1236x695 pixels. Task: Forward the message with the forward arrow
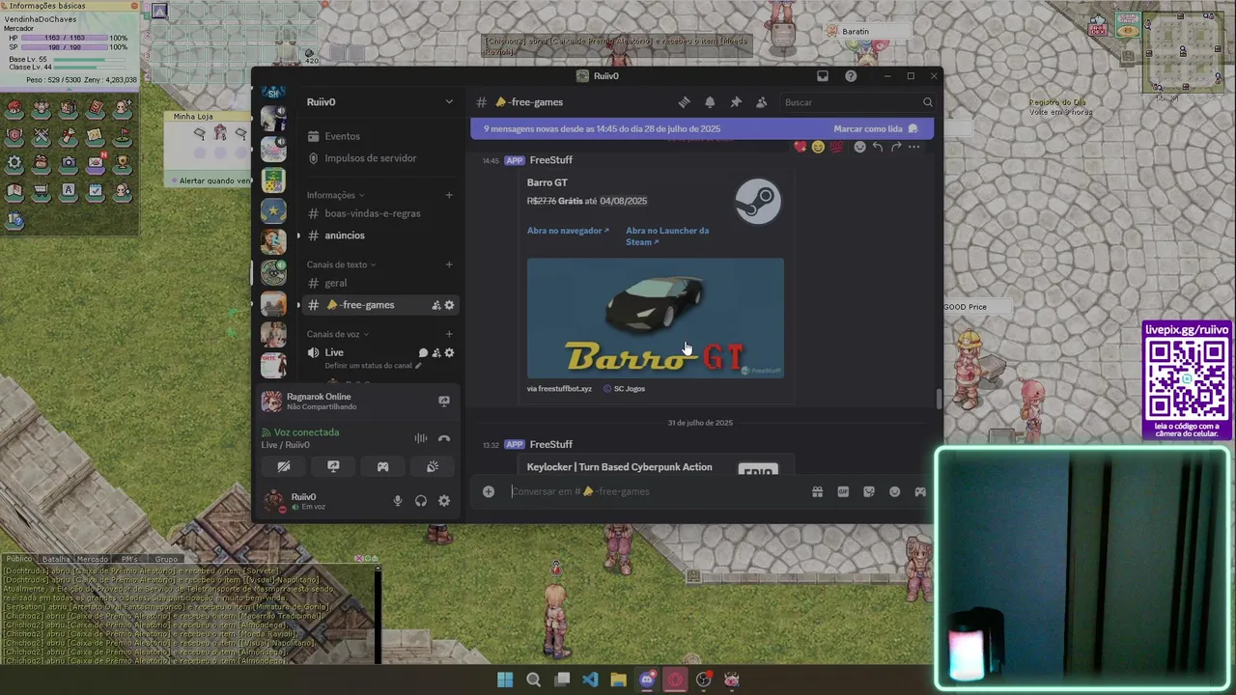click(x=896, y=147)
